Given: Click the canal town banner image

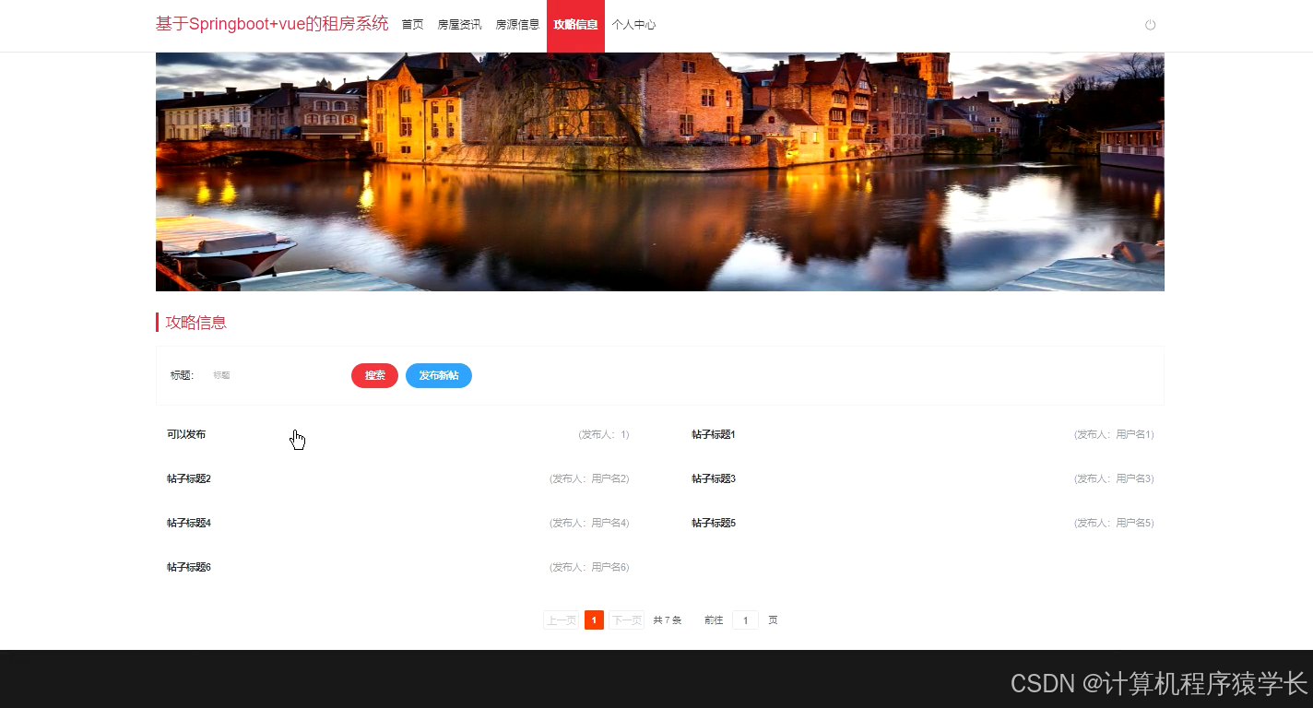Looking at the screenshot, I should tap(660, 171).
